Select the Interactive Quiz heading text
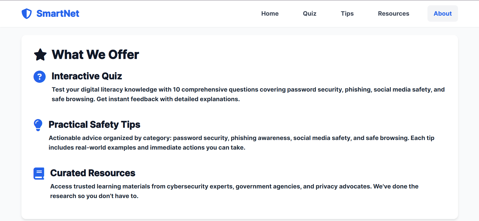 (x=87, y=76)
